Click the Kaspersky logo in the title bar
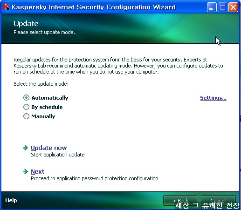241x210 pixels. click(6, 7)
